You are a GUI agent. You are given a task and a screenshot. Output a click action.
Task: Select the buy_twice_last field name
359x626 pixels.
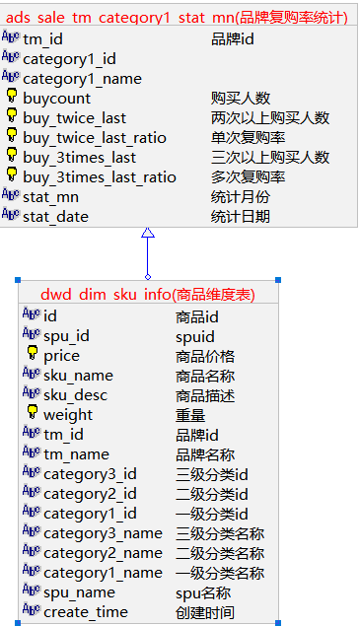(x=74, y=118)
